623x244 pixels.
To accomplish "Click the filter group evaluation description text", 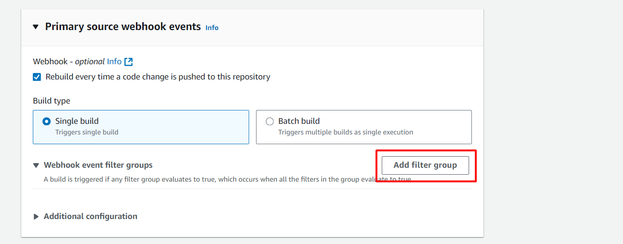I will [x=208, y=179].
